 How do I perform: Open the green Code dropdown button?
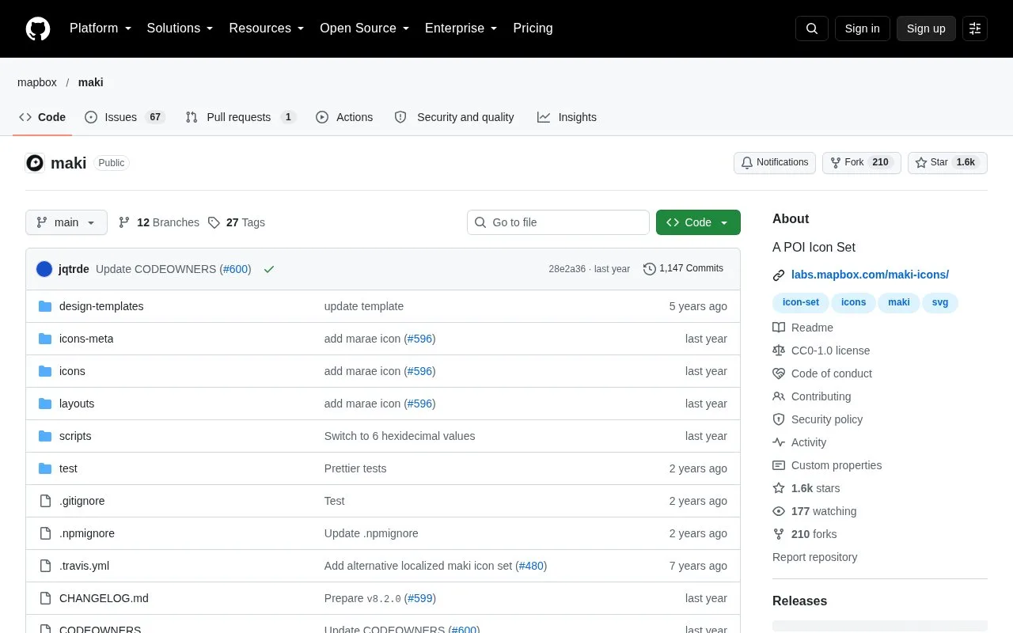pyautogui.click(x=698, y=222)
